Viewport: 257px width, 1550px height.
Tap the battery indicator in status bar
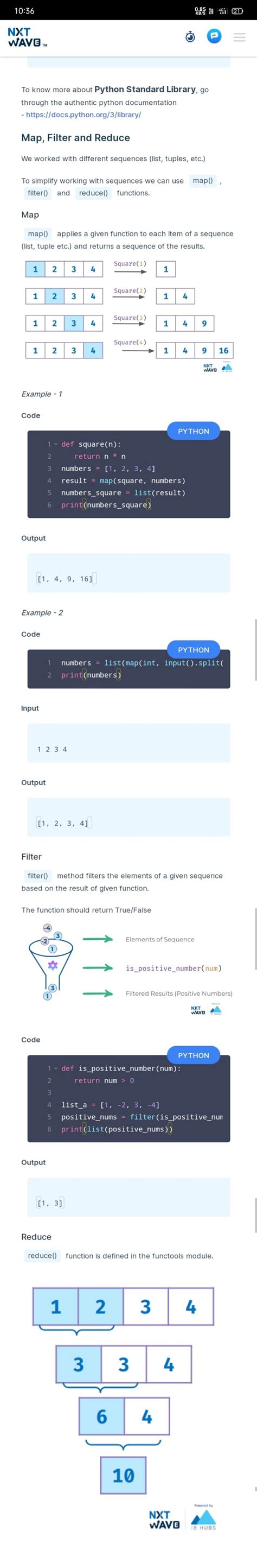237,11
